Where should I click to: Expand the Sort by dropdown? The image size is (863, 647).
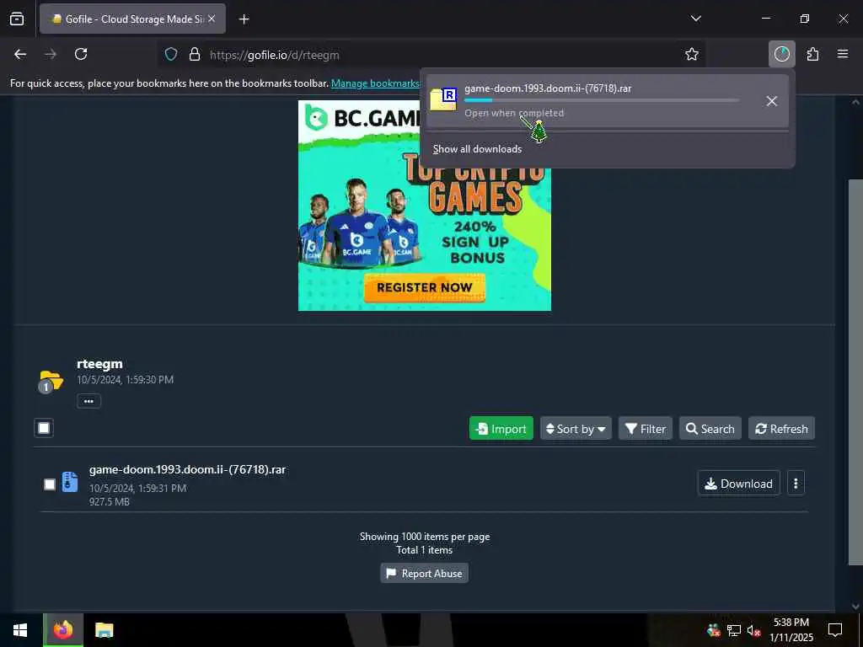(576, 429)
